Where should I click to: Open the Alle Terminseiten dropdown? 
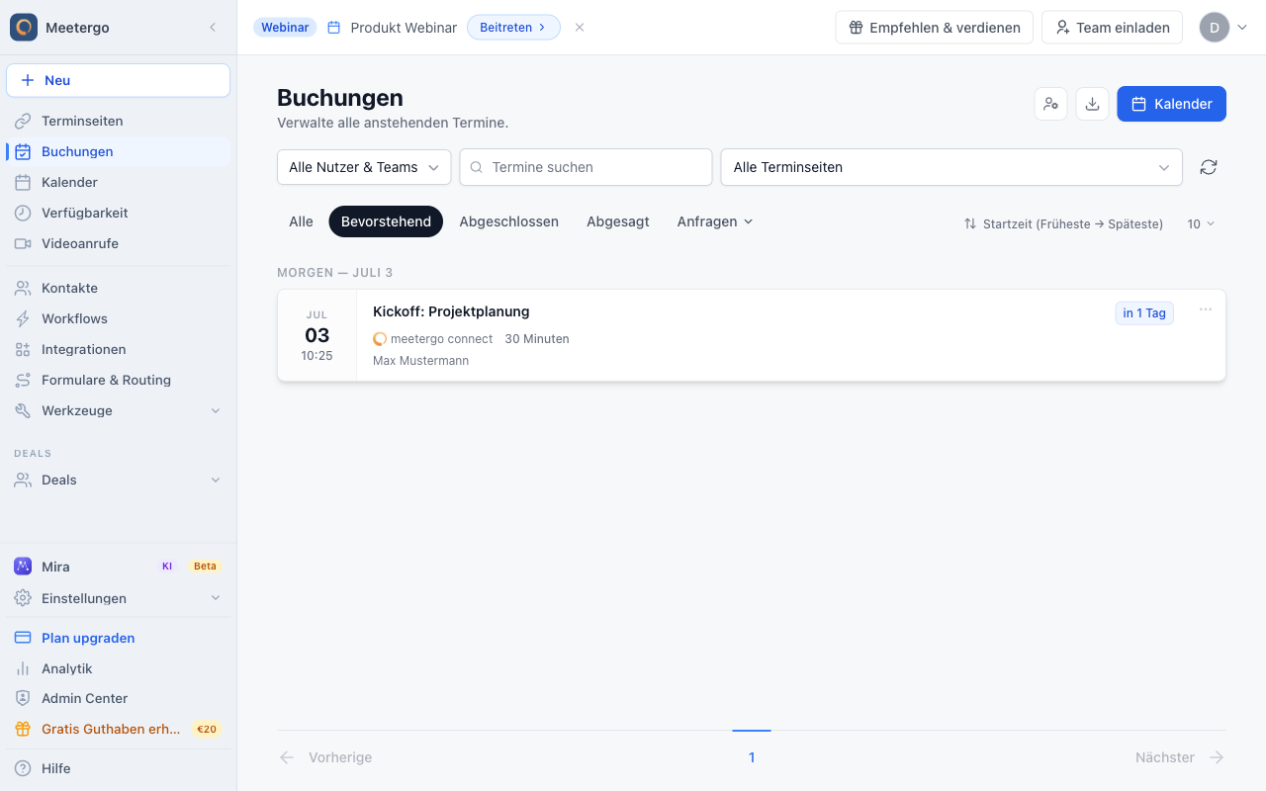click(x=951, y=167)
